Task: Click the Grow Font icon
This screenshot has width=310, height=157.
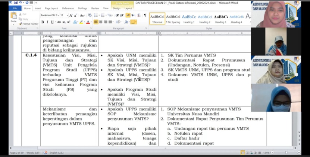Action: [71, 15]
